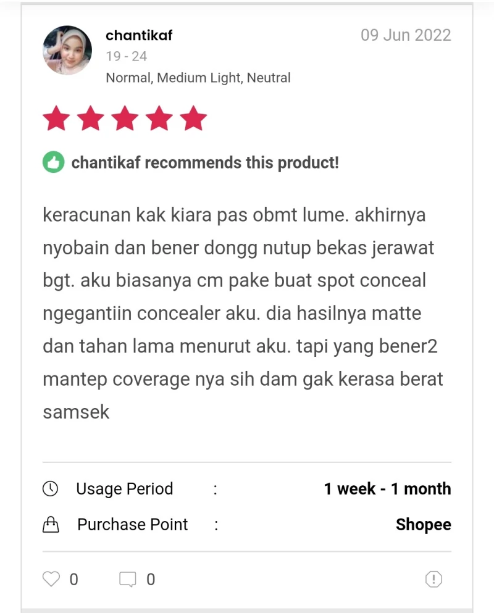
Task: Select the review date 09 Jun 2022
Action: 406,35
